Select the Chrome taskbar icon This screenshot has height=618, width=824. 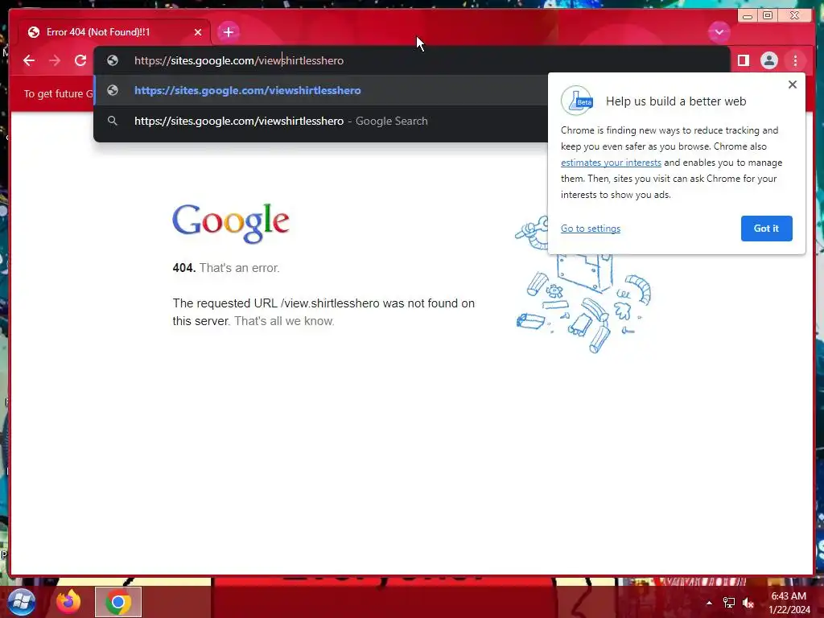click(x=118, y=602)
